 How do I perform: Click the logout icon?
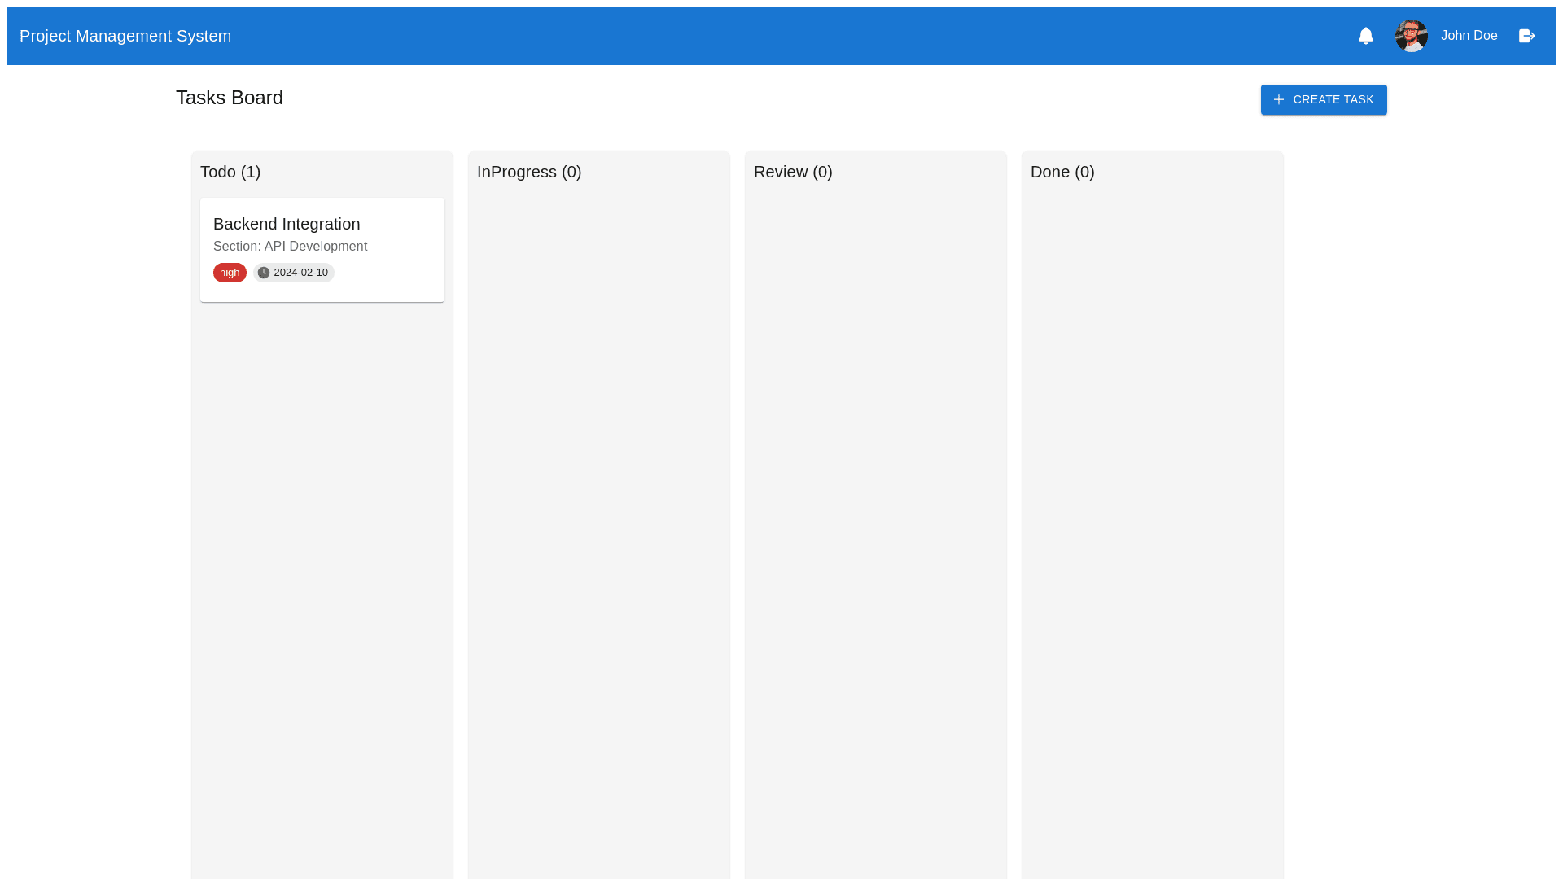click(x=1526, y=36)
